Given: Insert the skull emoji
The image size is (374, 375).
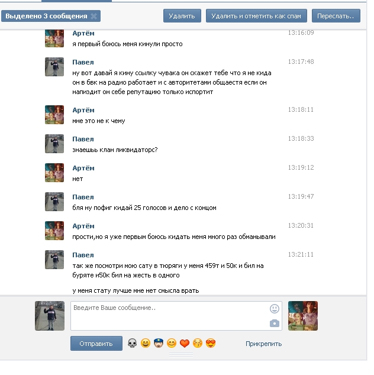Looking at the screenshot, I should (133, 343).
